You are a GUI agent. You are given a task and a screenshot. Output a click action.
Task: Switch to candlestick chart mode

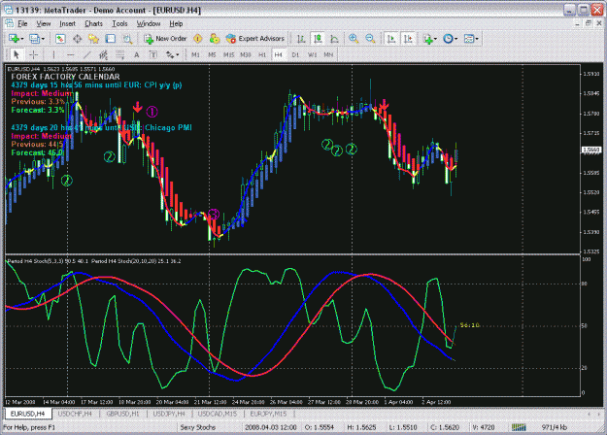point(318,39)
